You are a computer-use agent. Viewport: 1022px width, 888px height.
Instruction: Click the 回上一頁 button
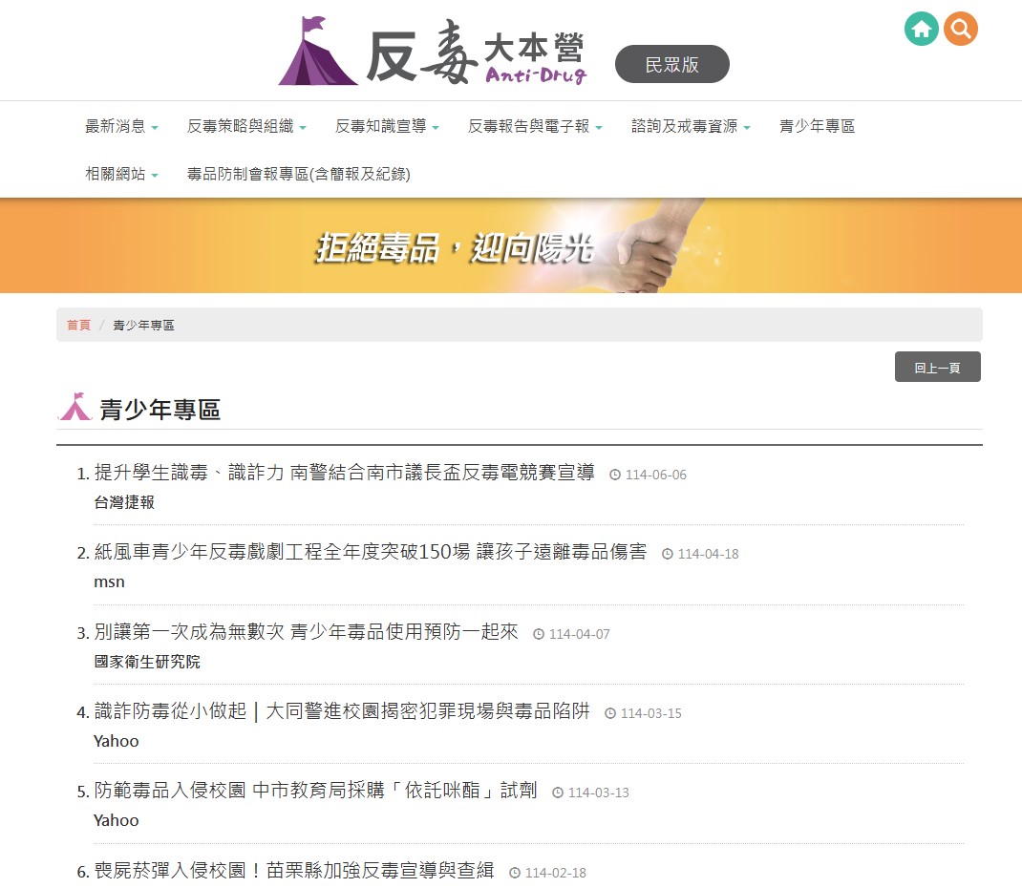point(937,366)
